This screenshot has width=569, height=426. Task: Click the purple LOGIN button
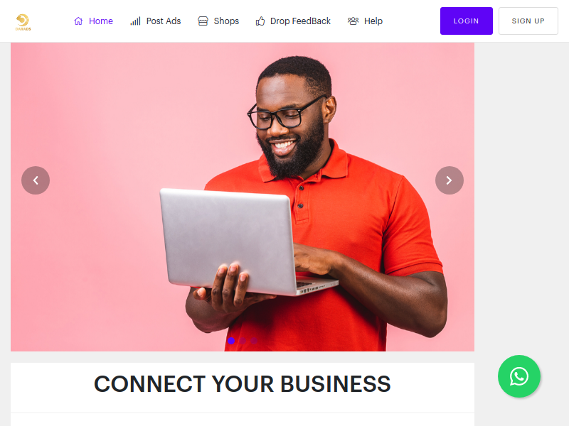tap(467, 21)
